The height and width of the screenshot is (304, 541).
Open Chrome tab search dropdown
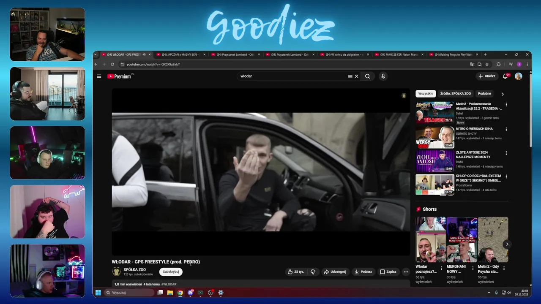coord(96,54)
